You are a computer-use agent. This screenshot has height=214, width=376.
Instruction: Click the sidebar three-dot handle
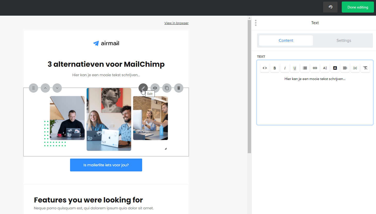(256, 23)
